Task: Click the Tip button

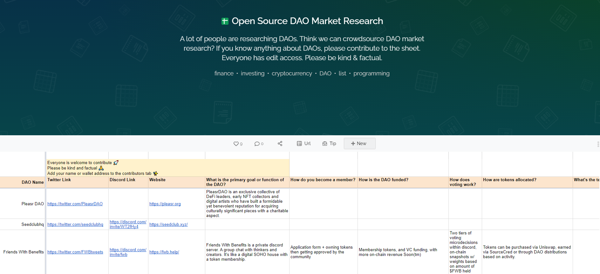Action: pos(329,143)
